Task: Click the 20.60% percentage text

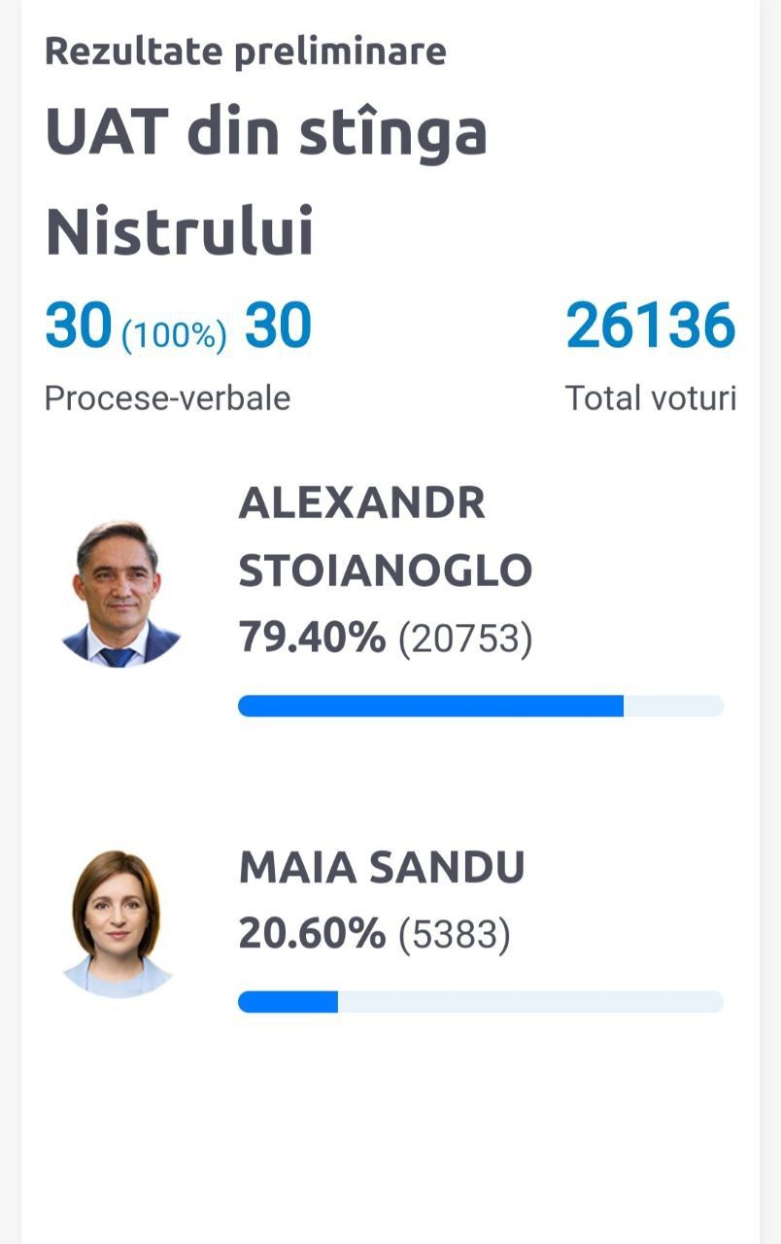Action: coord(312,934)
